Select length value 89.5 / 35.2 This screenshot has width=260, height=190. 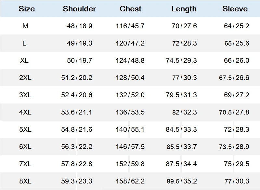coord(181,181)
